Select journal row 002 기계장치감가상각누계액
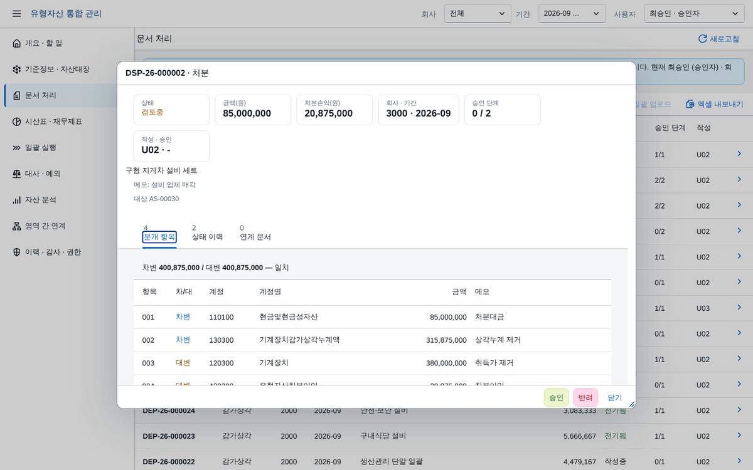 tap(372, 340)
